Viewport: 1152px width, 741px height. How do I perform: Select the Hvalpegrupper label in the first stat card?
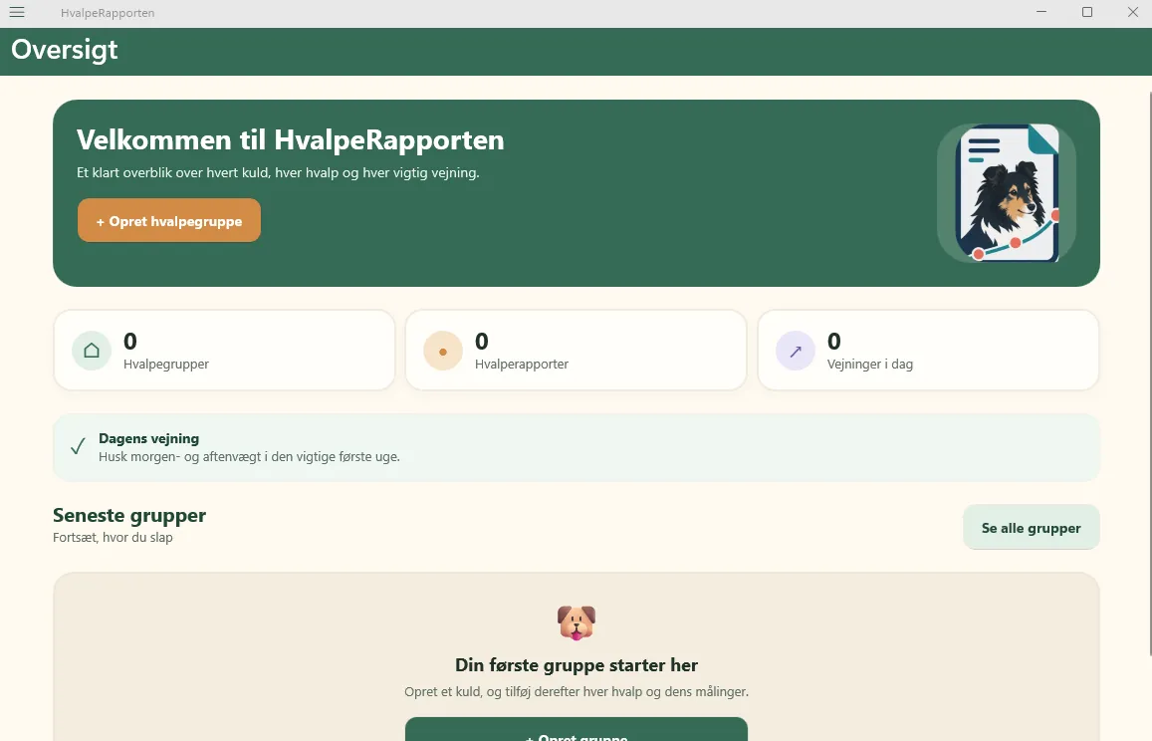166,364
